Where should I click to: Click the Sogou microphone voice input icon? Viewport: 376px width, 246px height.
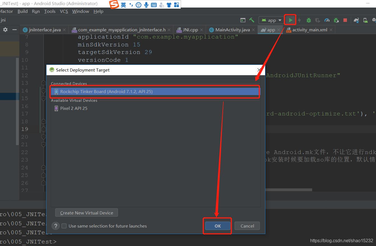(x=146, y=5)
